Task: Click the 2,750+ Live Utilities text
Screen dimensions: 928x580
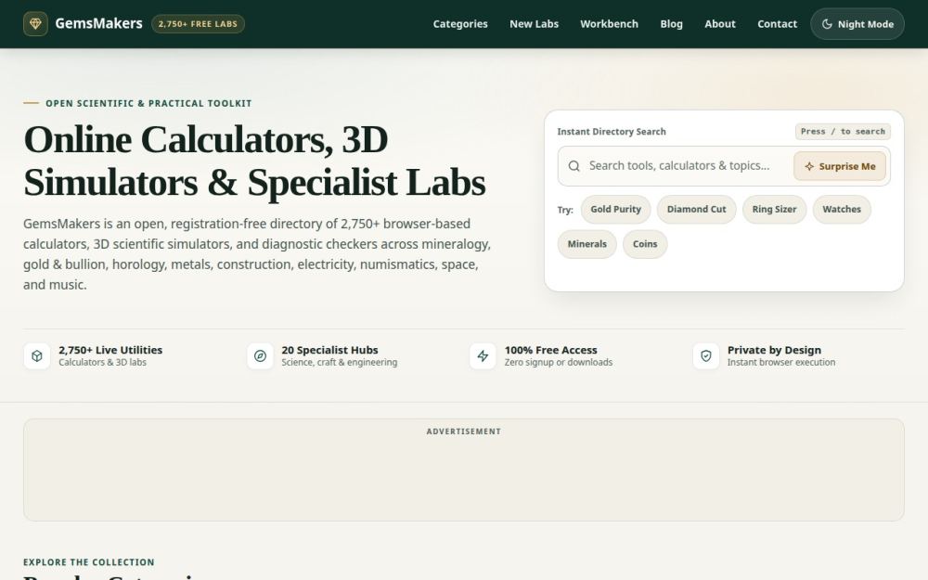Action: click(x=110, y=350)
